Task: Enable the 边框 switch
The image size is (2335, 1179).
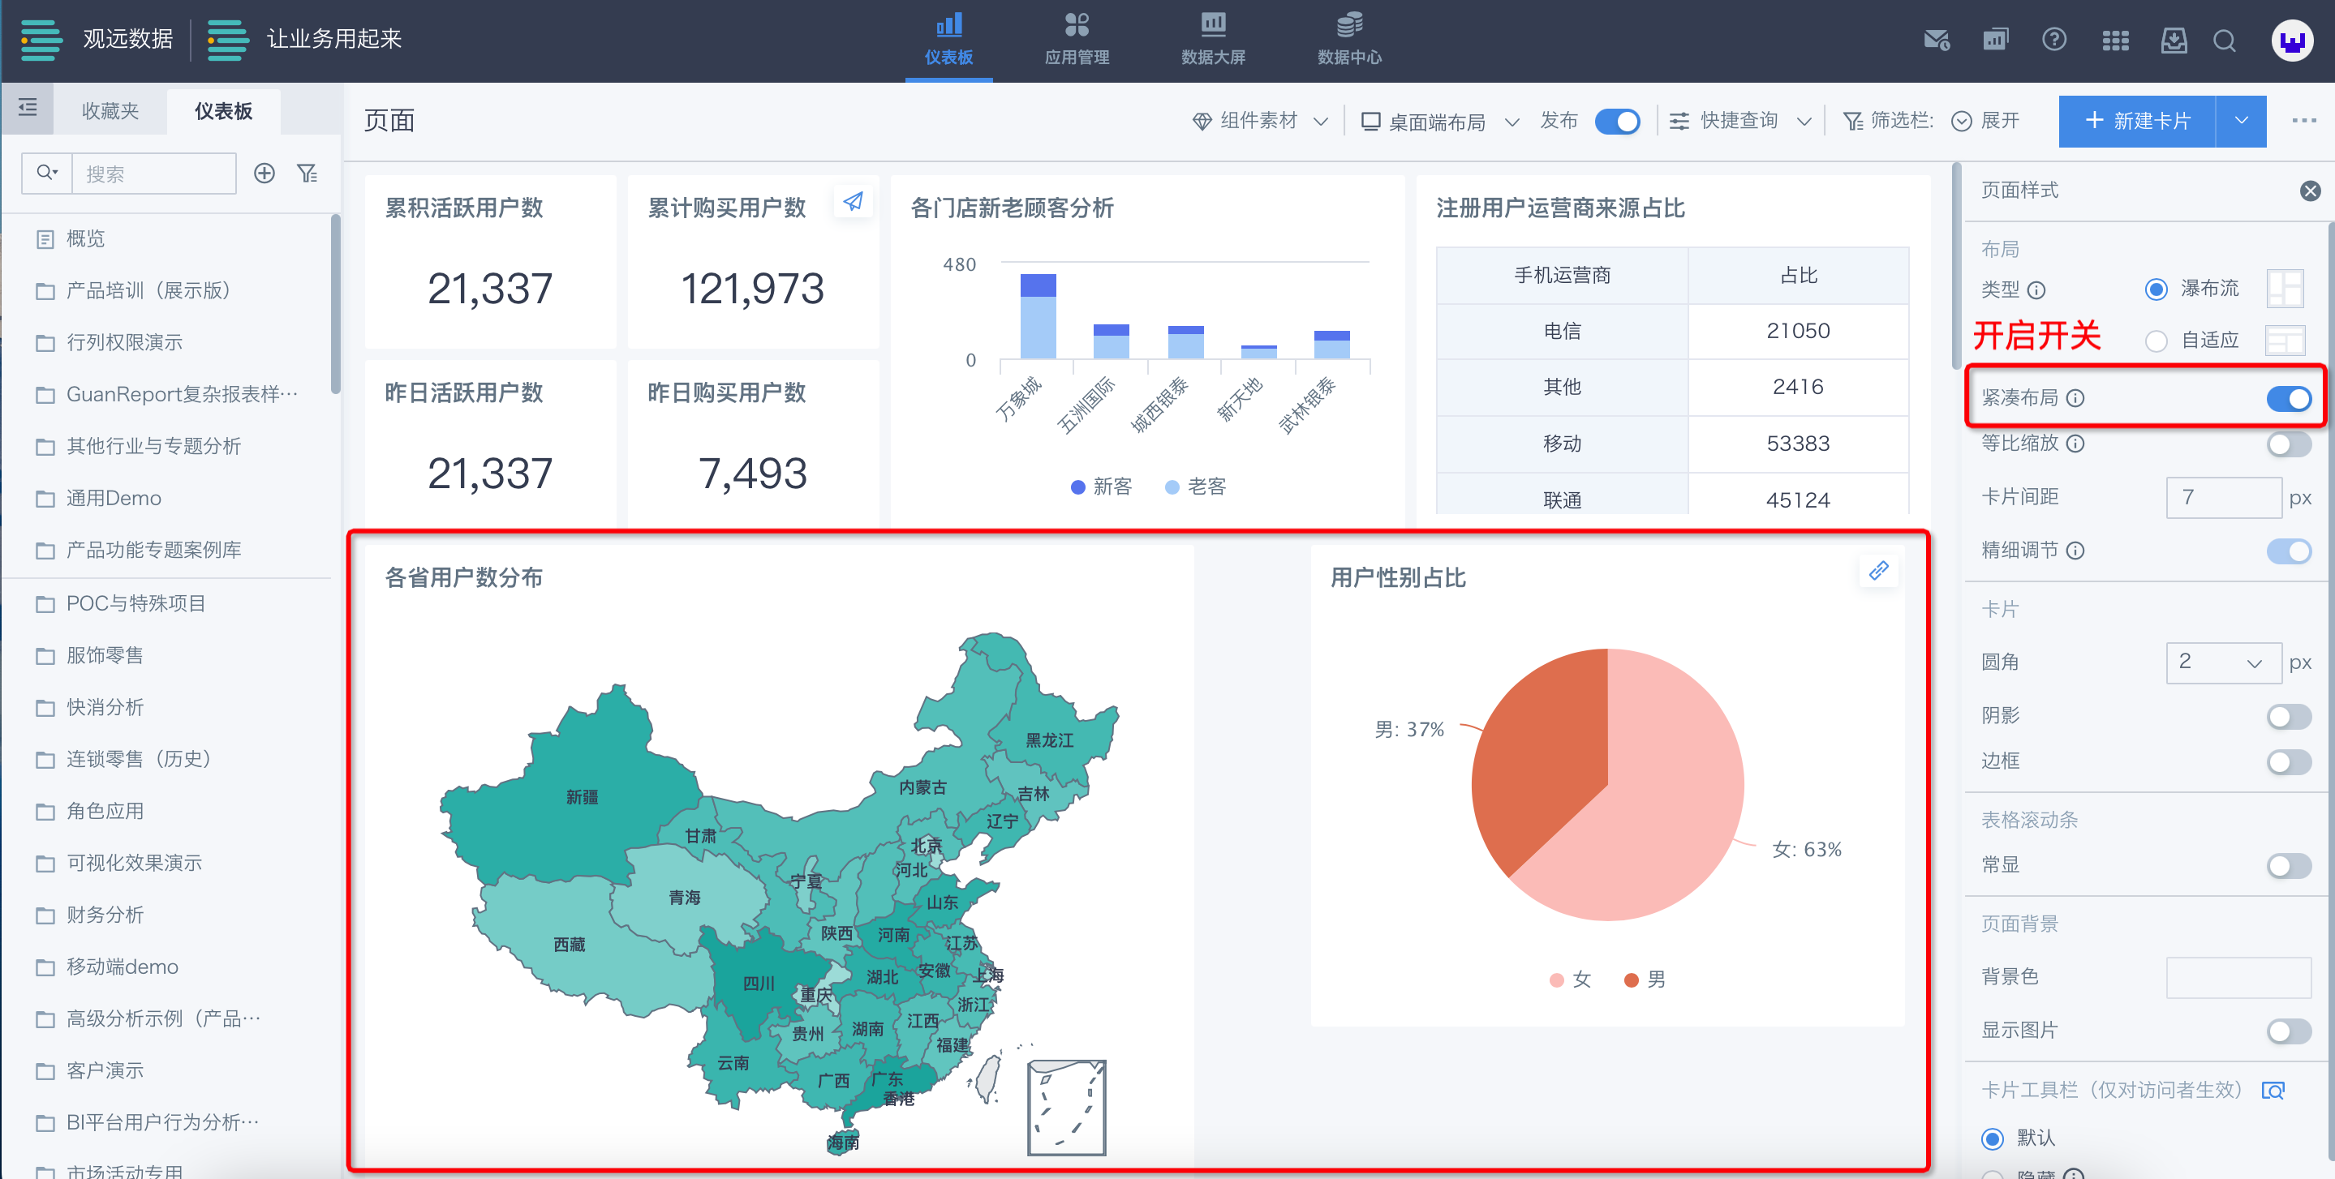Action: [x=2288, y=761]
